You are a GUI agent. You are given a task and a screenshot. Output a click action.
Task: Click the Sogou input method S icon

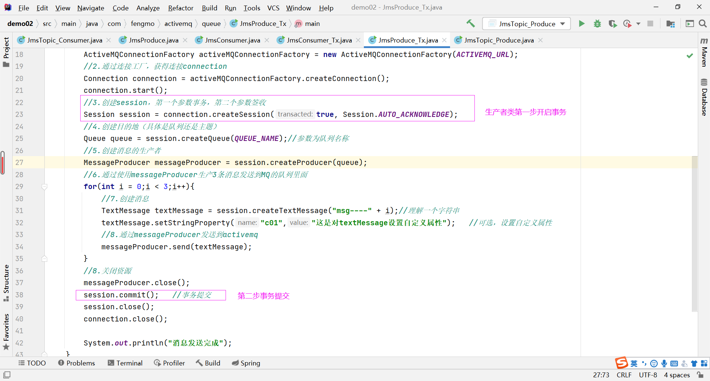click(x=621, y=363)
